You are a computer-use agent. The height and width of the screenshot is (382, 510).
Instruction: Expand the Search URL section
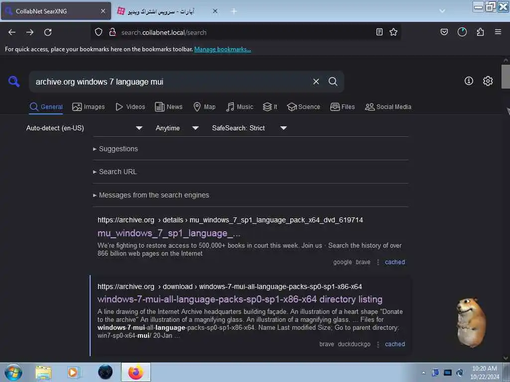point(115,172)
